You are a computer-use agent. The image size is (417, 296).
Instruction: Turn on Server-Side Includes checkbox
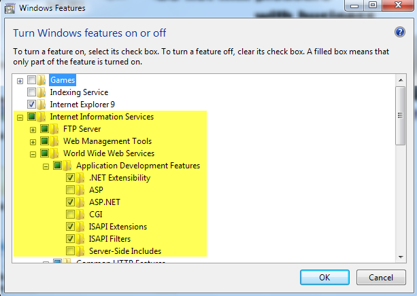(71, 251)
